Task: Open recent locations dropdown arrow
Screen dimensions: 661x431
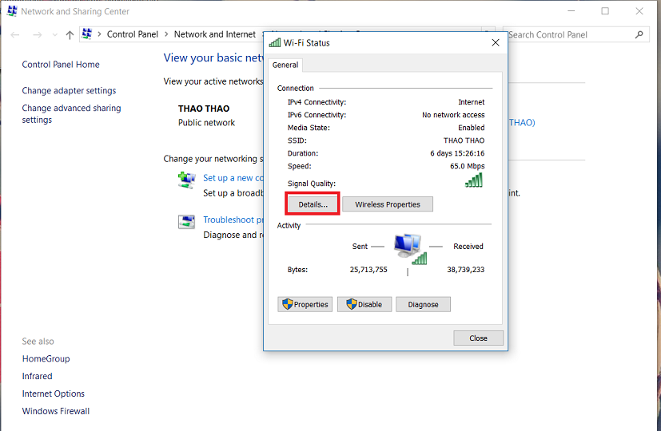Action: tap(55, 35)
